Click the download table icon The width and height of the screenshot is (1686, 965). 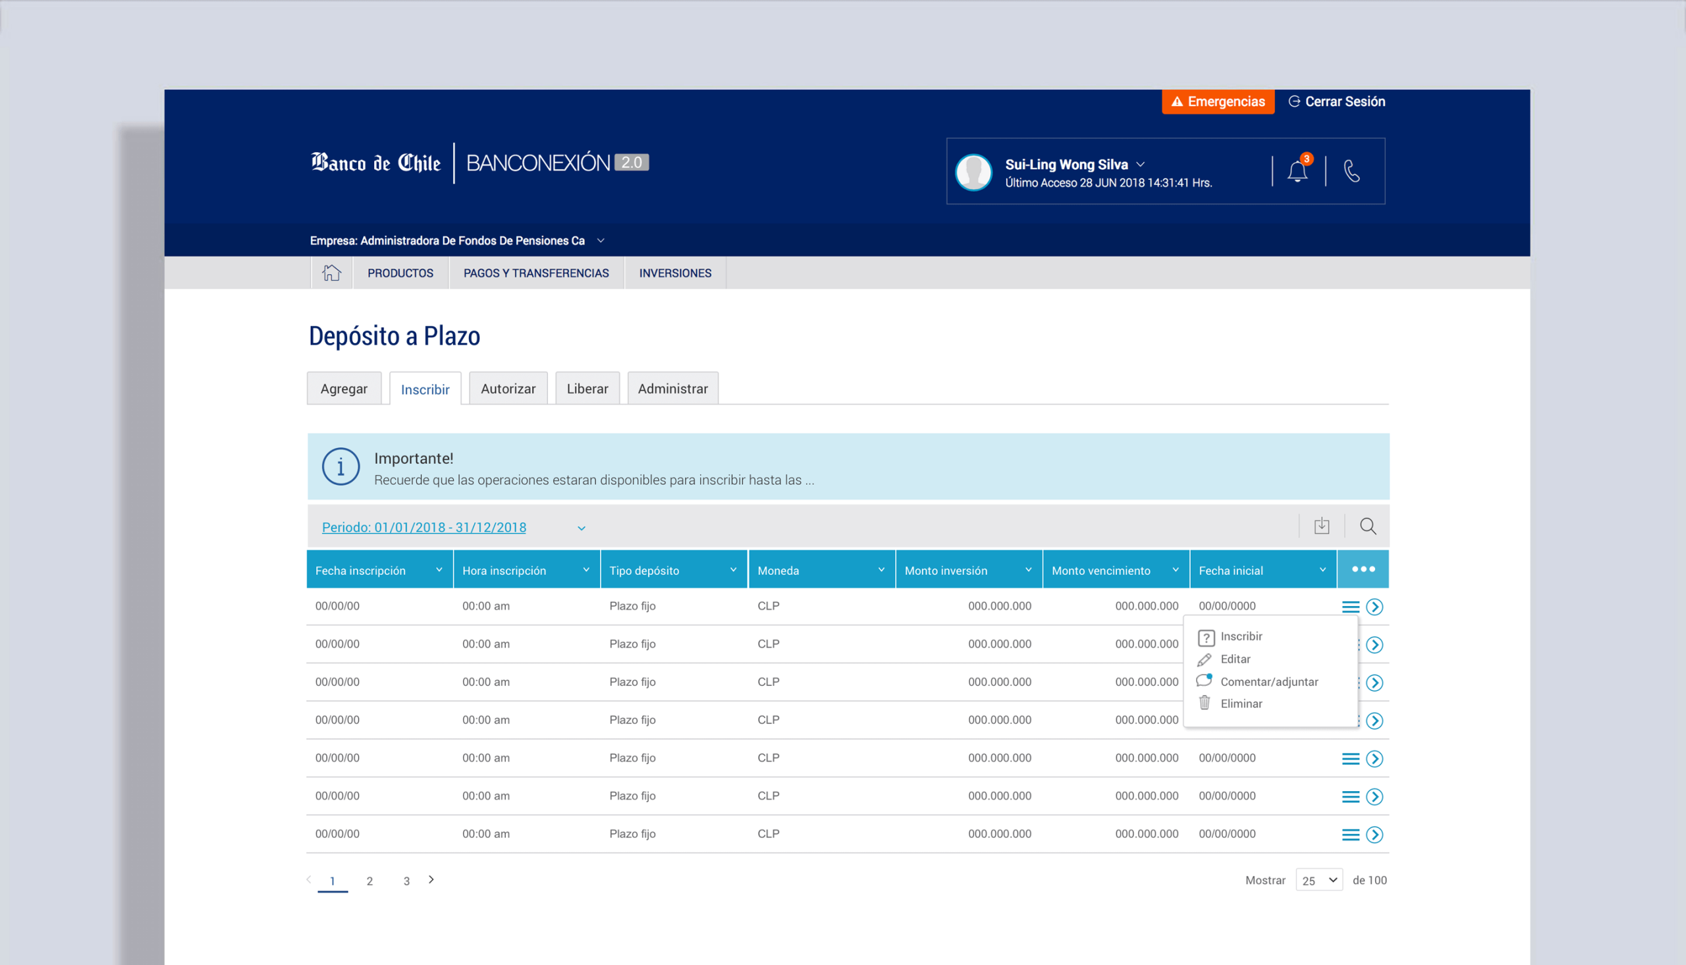coord(1322,526)
